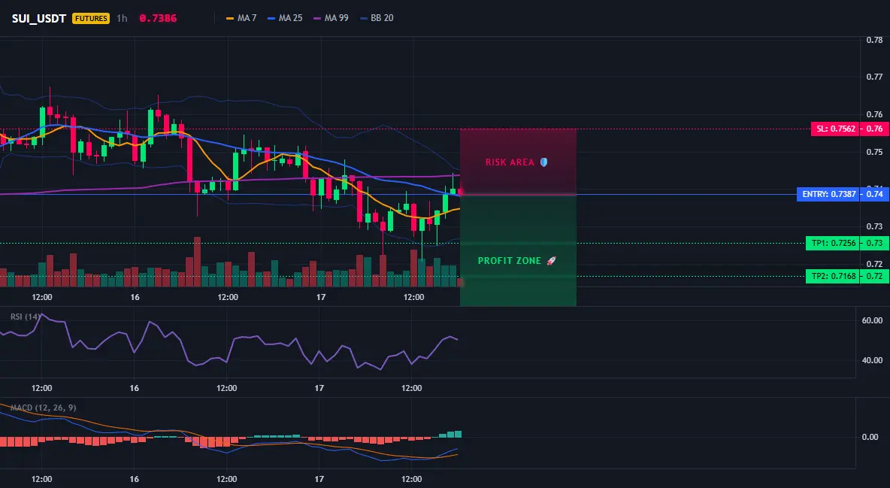The width and height of the screenshot is (890, 488).
Task: Click the RSI (14) indicator label
Action: pos(26,317)
